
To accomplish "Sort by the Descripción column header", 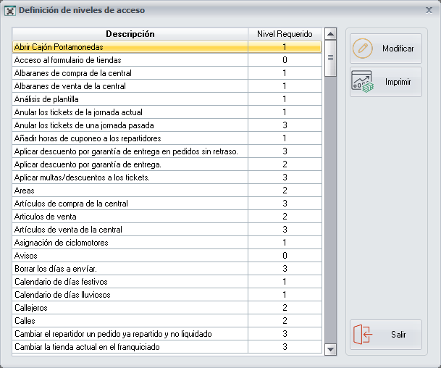I will [x=130, y=34].
